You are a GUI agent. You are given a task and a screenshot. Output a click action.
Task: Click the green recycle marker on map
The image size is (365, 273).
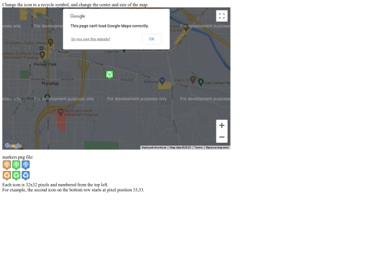109,75
